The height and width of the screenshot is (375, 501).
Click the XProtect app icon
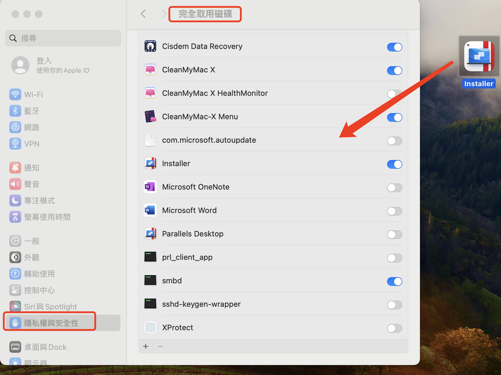pyautogui.click(x=150, y=328)
